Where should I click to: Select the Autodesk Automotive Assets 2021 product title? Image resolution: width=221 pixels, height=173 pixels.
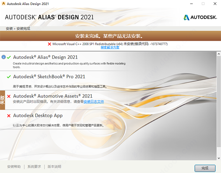pos(53,96)
